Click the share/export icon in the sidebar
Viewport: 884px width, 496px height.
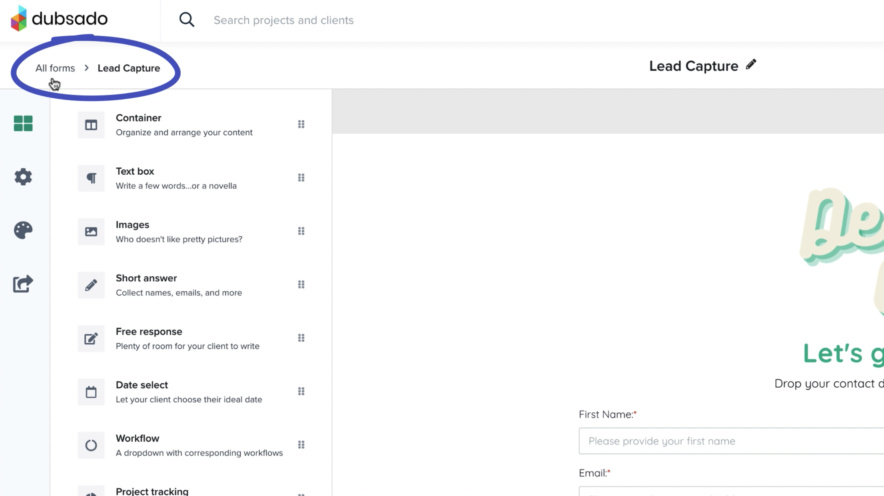tap(23, 284)
